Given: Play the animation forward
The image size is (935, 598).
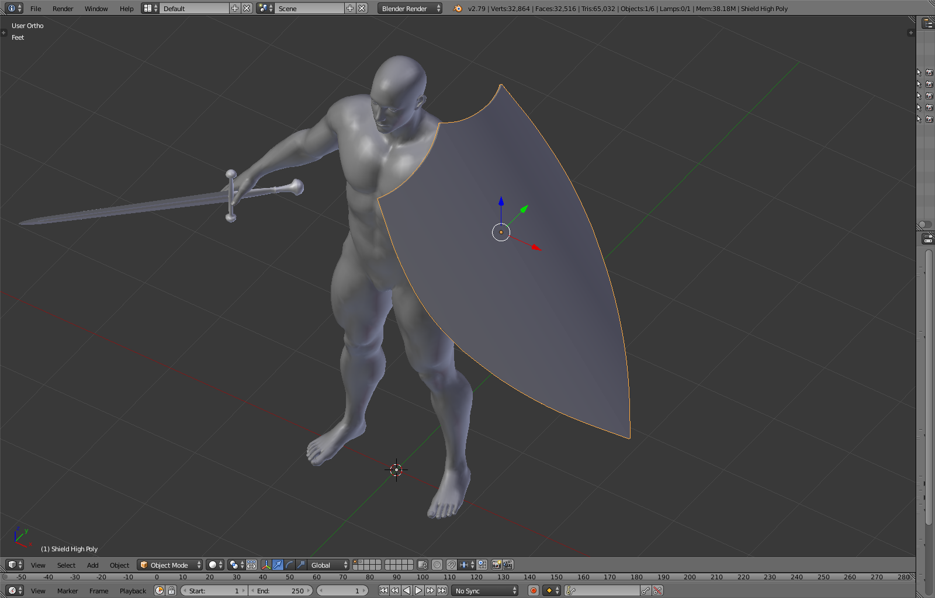Looking at the screenshot, I should (x=418, y=590).
